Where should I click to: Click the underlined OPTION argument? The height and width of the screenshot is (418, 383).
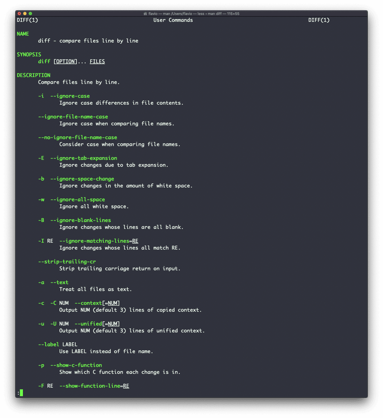click(x=65, y=62)
